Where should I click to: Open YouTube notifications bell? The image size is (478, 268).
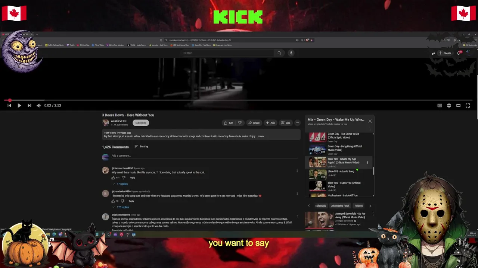point(459,53)
